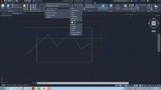Open the Ungesicherte Ansicht view dropdown
Viewport: 161px width, 90px height.
(91, 7)
